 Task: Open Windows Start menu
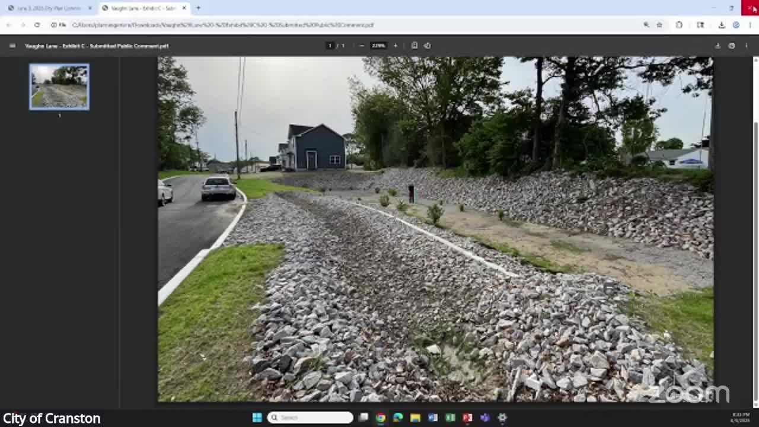click(257, 418)
